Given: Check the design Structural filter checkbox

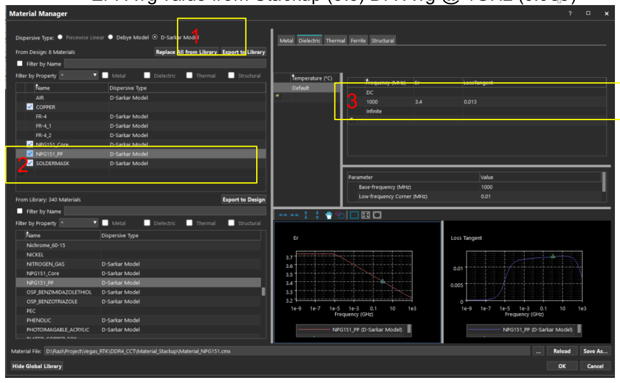Looking at the screenshot, I should [231, 75].
